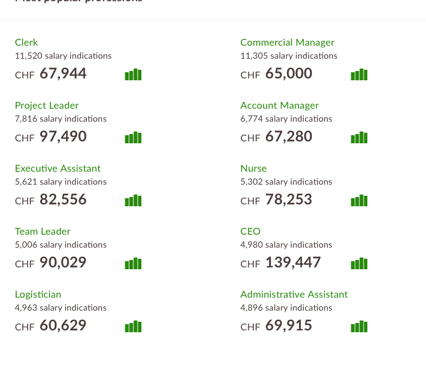Image resolution: width=426 pixels, height=373 pixels.
Task: Click the bar chart icon beside Logistician salary
Action: [x=133, y=327]
